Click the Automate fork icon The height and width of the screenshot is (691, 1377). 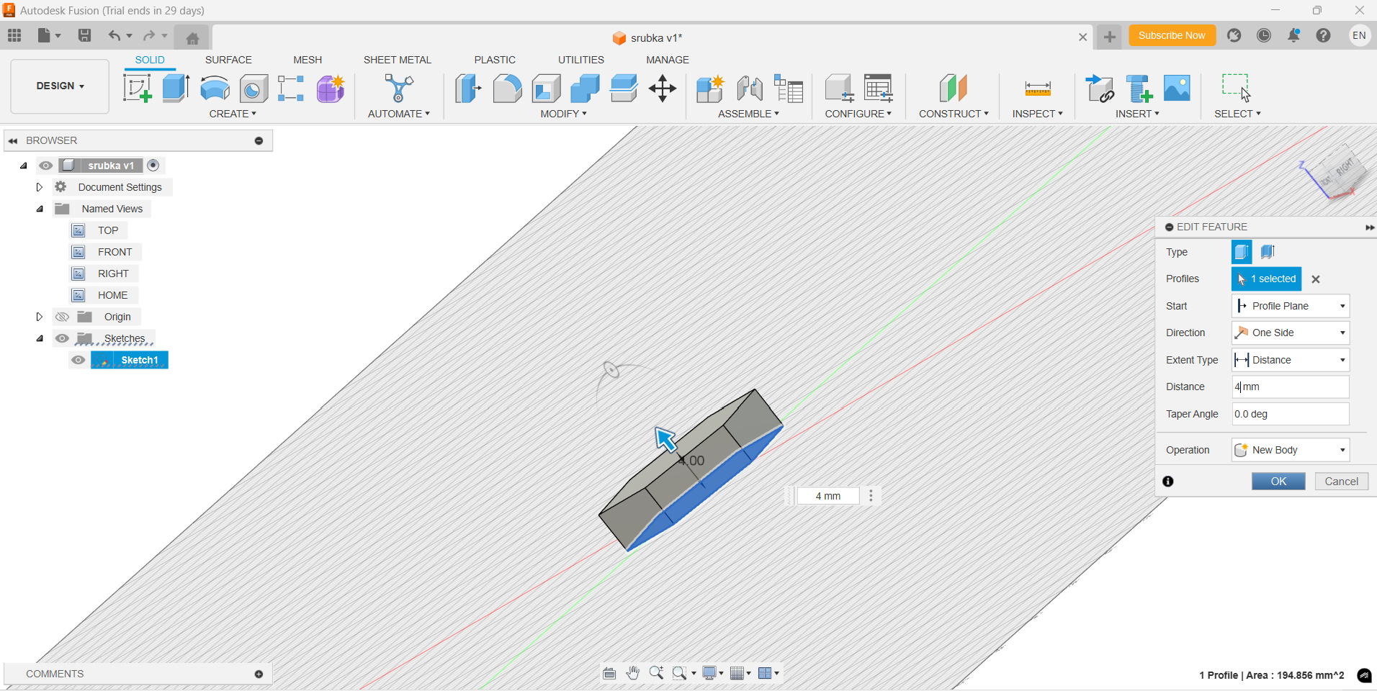point(398,89)
